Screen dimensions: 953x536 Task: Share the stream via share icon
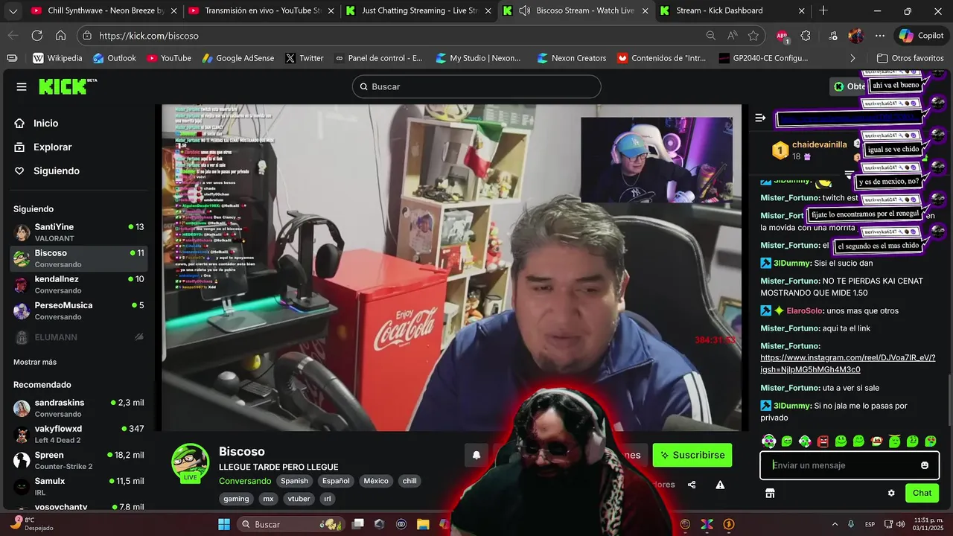tap(692, 485)
